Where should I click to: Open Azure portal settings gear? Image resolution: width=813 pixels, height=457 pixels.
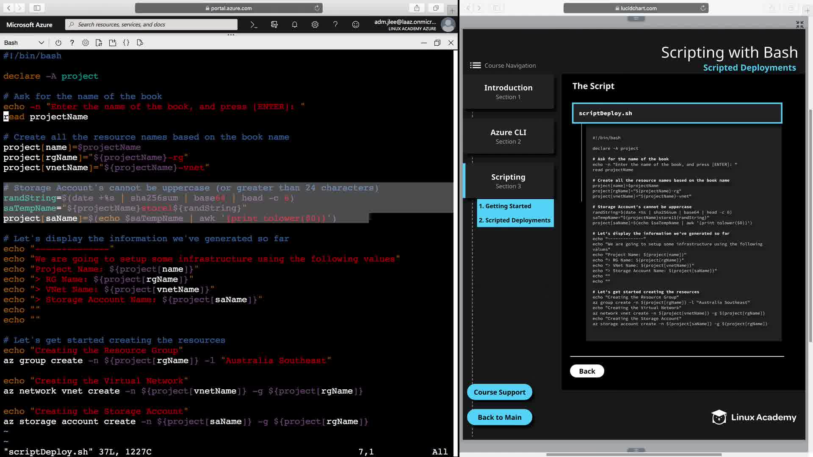click(315, 25)
